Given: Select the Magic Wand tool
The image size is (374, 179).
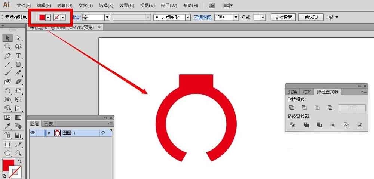Looking at the screenshot, I should tap(7, 46).
